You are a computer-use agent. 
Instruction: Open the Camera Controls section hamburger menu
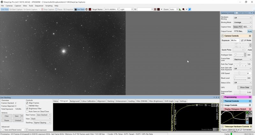(x=250, y=36)
